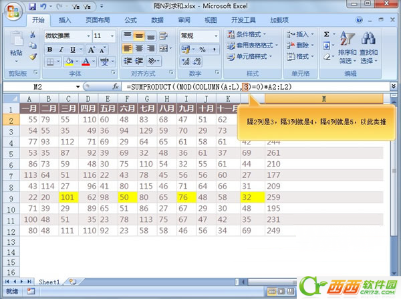Click the insert function fx icon
Viewport: 401px width, 299px height.
pyautogui.click(x=116, y=87)
